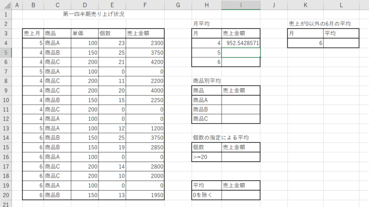Select cell I6 for month 6 average
Screen dimensions: 369x207
tap(241, 62)
